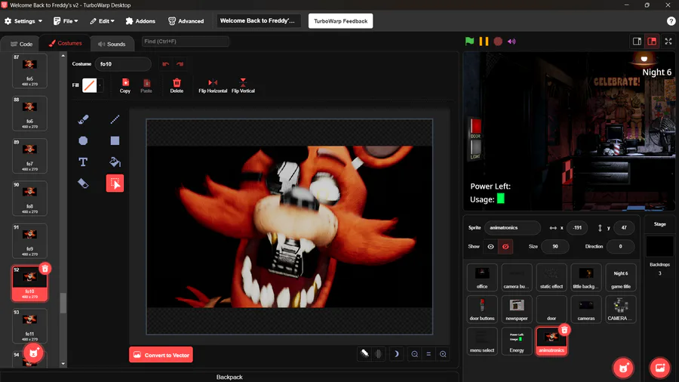Image resolution: width=679 pixels, height=382 pixels.
Task: Copy the selected costume region
Action: click(x=125, y=86)
